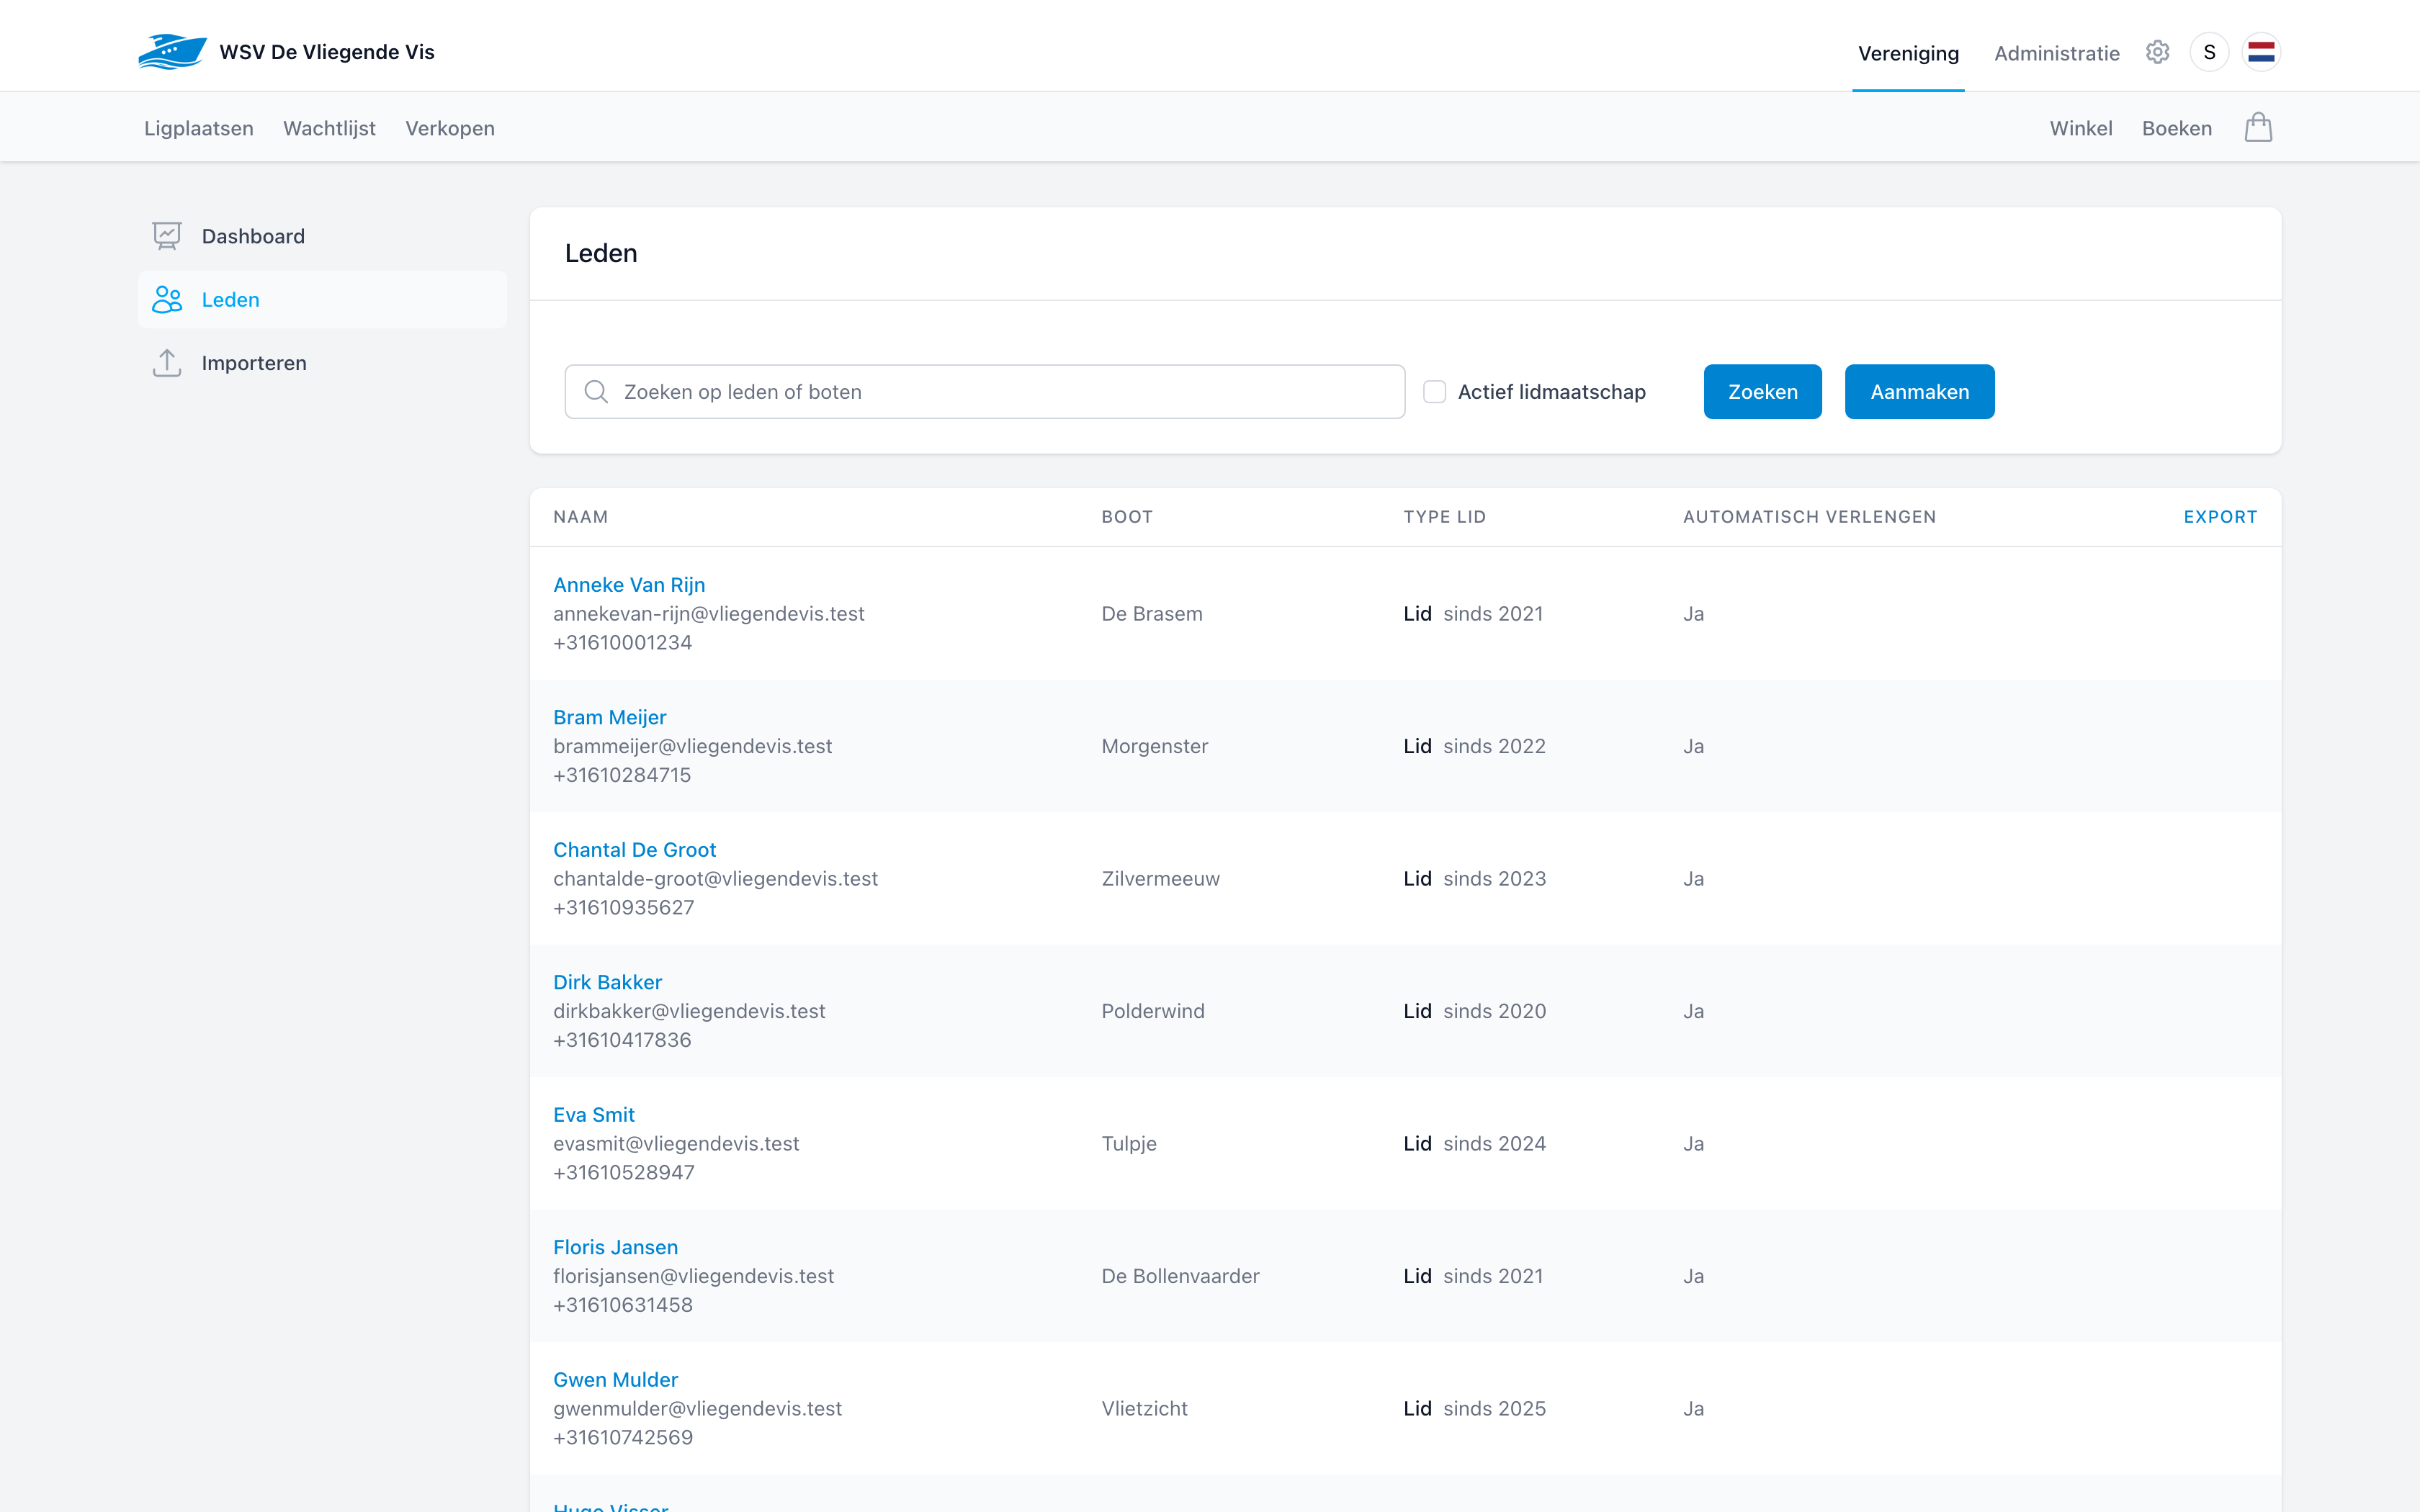This screenshot has width=2420, height=1512.
Task: Click boat name Polderwind
Action: click(1153, 1011)
